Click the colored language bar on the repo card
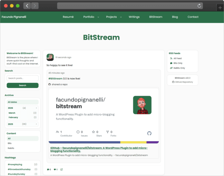The height and width of the screenshot is (176, 224). coord(104,142)
